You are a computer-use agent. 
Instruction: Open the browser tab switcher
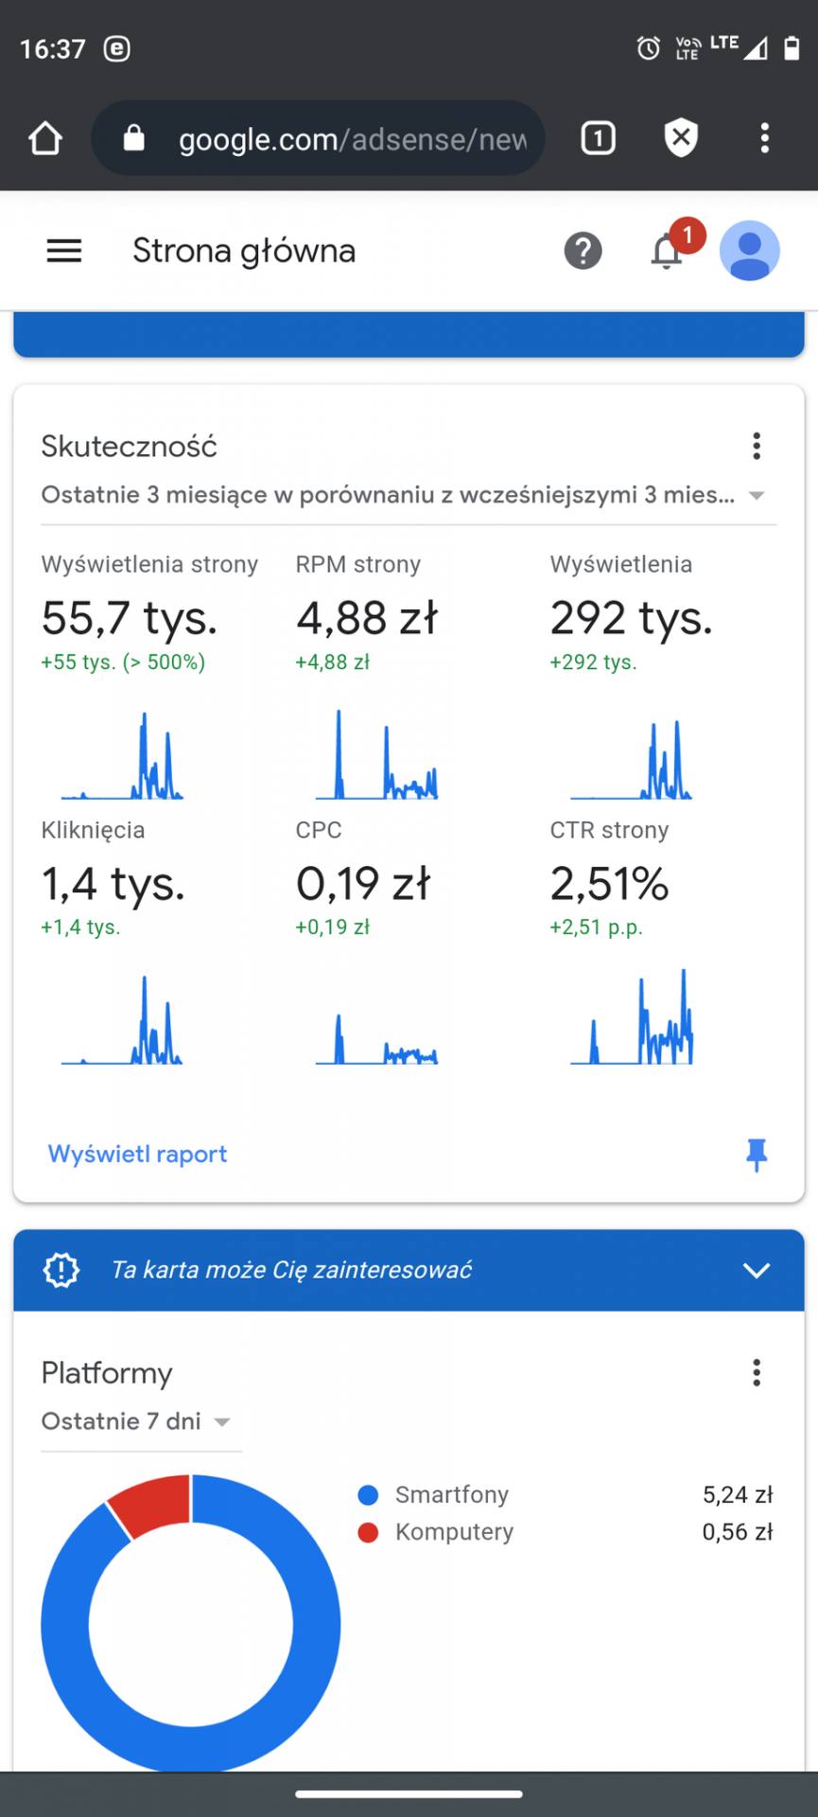[x=598, y=138]
